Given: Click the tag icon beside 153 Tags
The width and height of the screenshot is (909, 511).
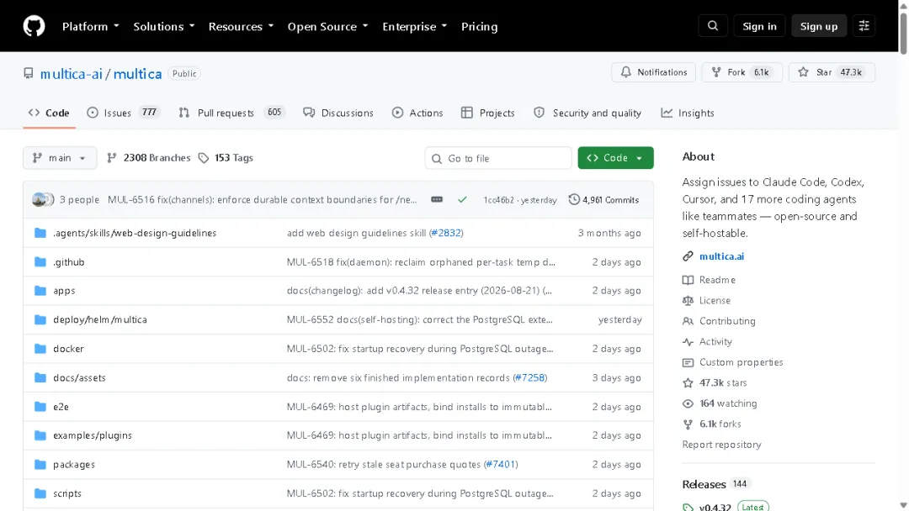Looking at the screenshot, I should coord(204,158).
